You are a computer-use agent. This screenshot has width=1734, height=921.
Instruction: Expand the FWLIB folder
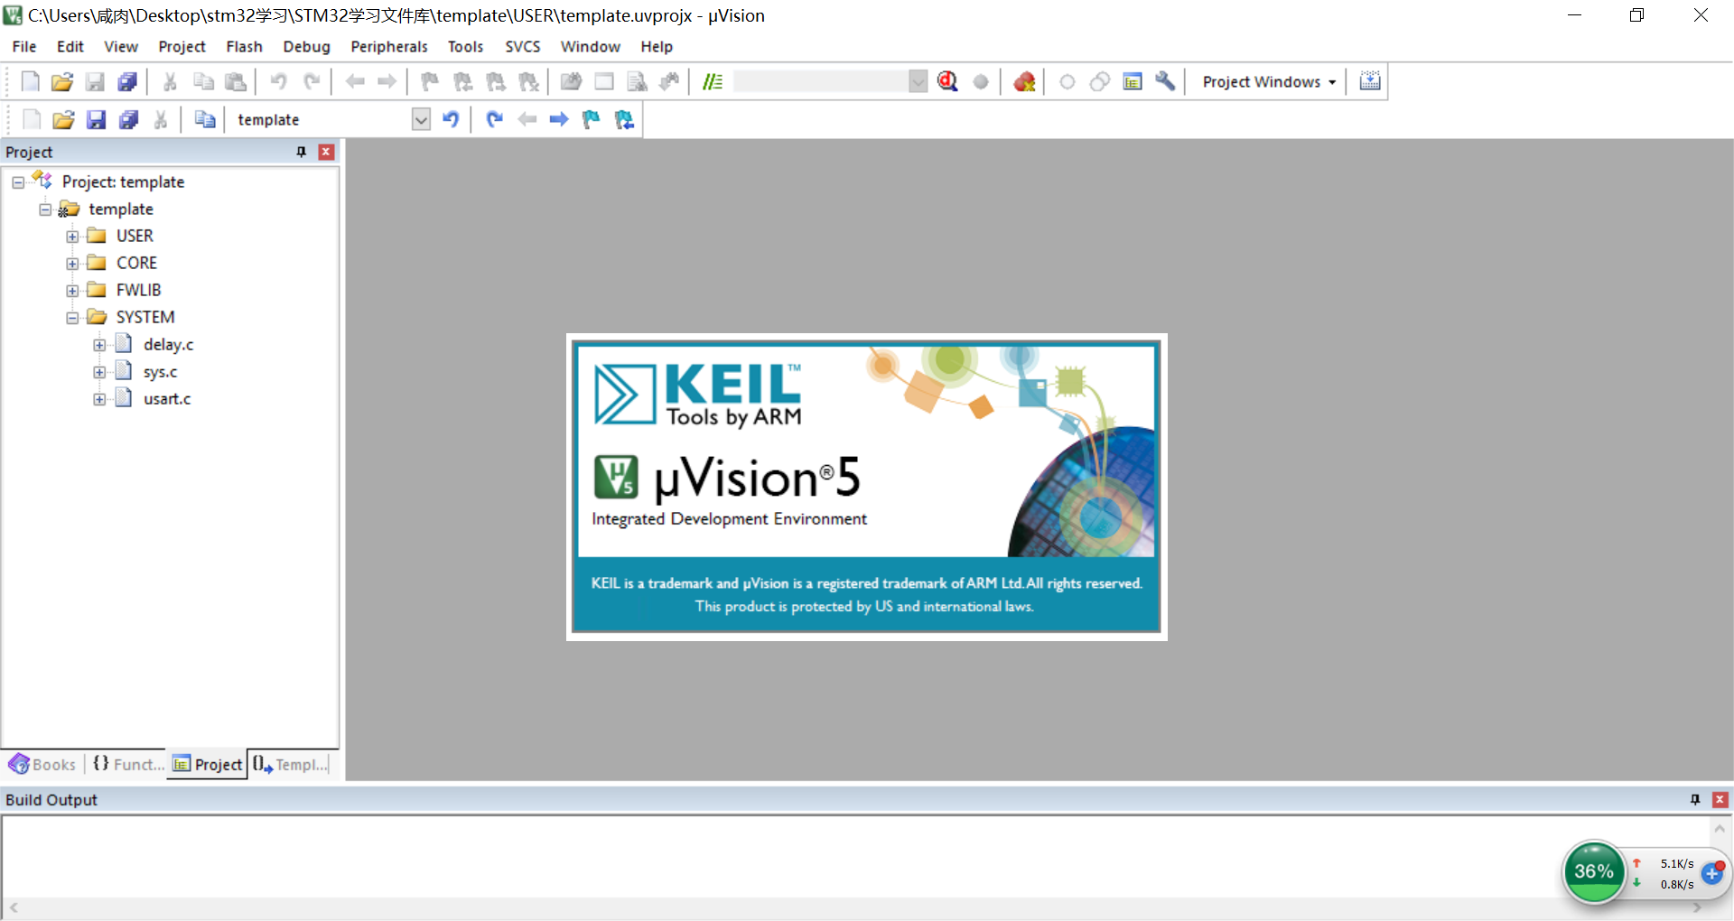point(72,291)
